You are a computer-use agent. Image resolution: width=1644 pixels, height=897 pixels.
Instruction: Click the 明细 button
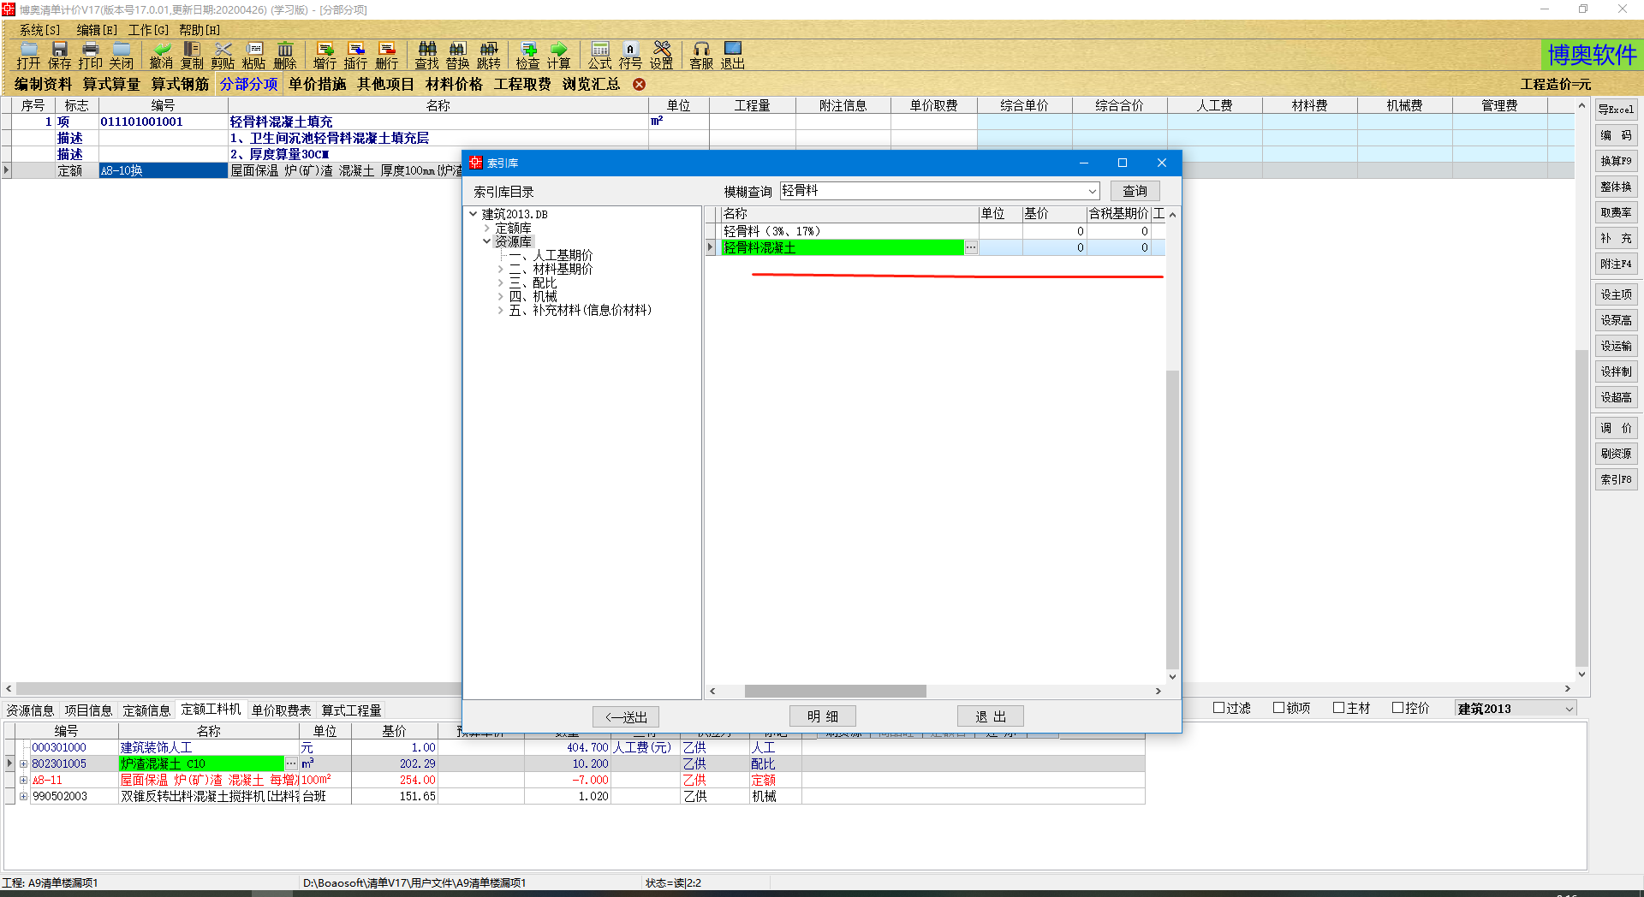(x=822, y=716)
